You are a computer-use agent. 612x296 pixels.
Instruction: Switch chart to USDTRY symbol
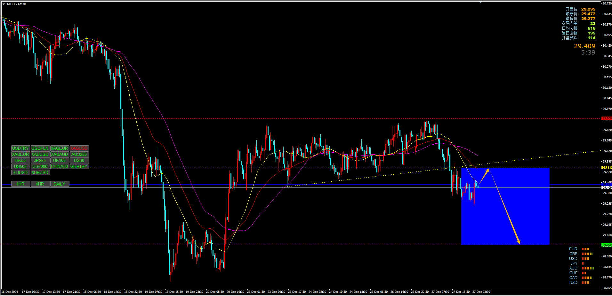20,148
